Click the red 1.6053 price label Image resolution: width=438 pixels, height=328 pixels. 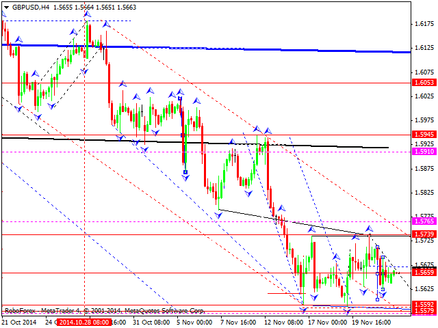424,83
